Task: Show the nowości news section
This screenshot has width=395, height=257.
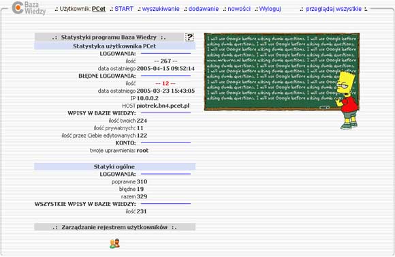Action: (x=239, y=9)
